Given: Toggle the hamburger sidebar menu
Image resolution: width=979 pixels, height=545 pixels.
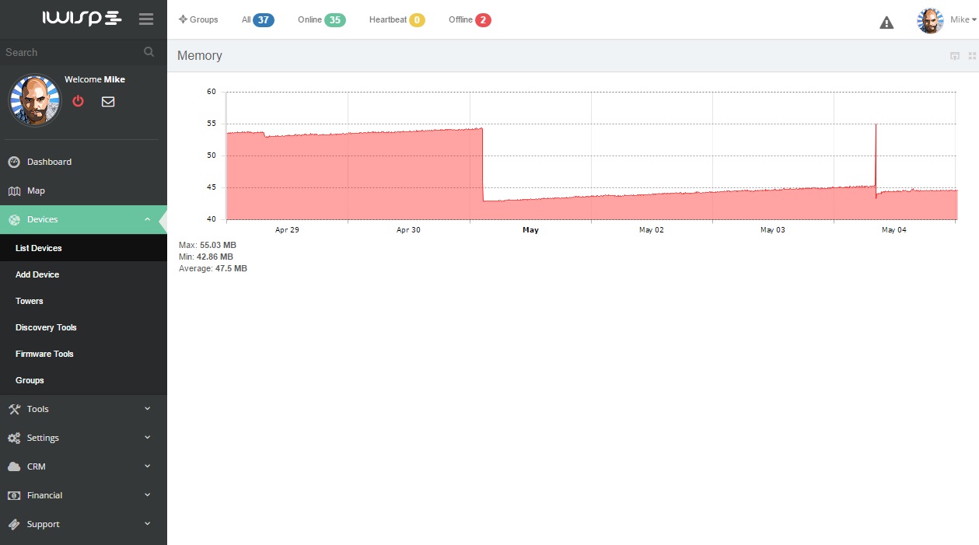Looking at the screenshot, I should (x=146, y=19).
